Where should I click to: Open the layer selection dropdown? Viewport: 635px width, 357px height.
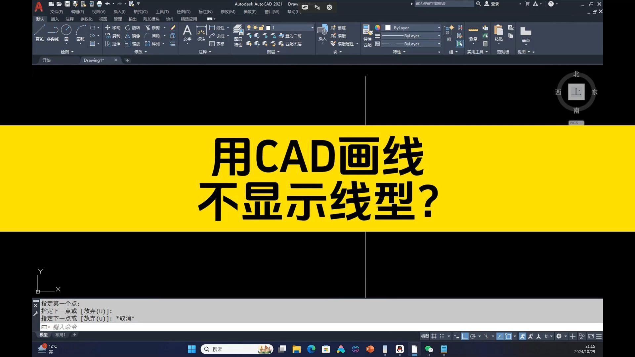tap(280, 28)
